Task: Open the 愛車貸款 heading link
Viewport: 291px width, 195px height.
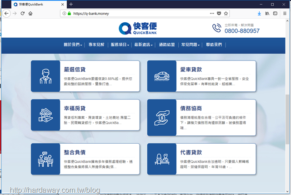Action: pos(191,70)
